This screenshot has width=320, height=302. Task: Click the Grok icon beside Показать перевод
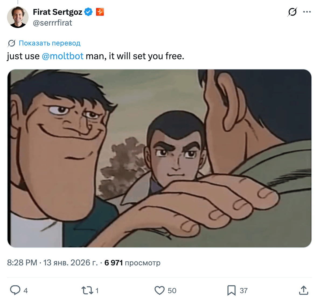click(11, 43)
